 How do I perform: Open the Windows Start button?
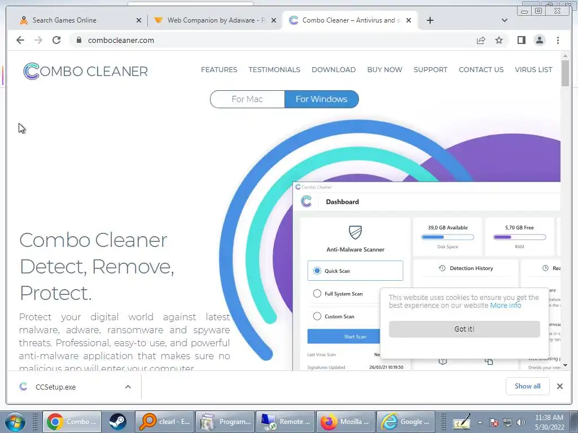click(15, 422)
